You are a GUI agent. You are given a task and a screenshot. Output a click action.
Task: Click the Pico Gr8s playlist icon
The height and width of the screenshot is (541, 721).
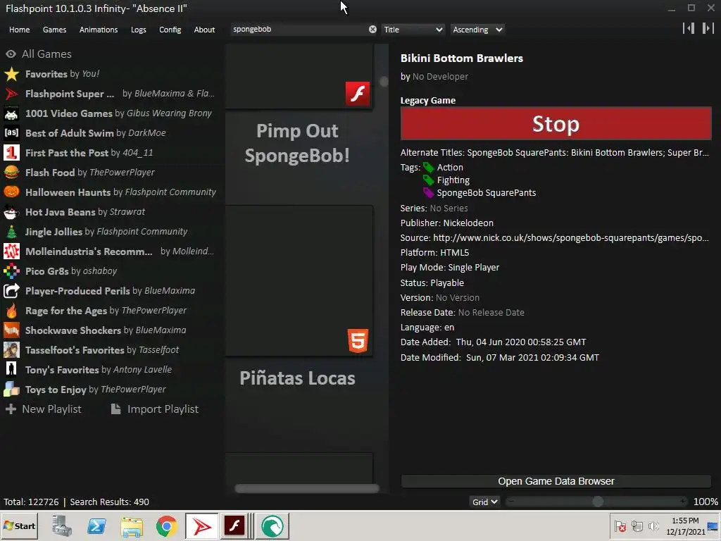coord(11,271)
